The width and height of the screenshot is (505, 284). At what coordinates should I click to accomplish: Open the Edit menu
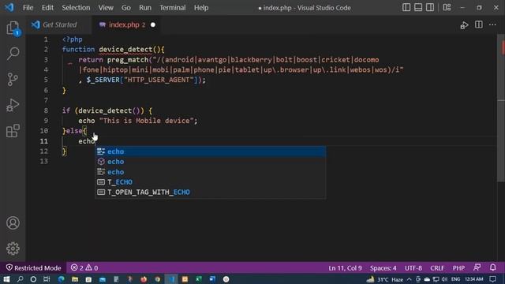point(47,8)
